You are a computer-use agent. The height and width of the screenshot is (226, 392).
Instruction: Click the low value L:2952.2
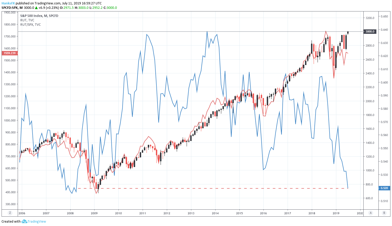coord(96,8)
